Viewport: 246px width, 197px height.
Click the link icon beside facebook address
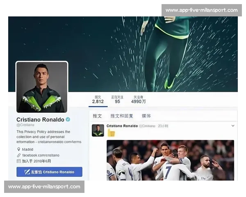pyautogui.click(x=19, y=155)
